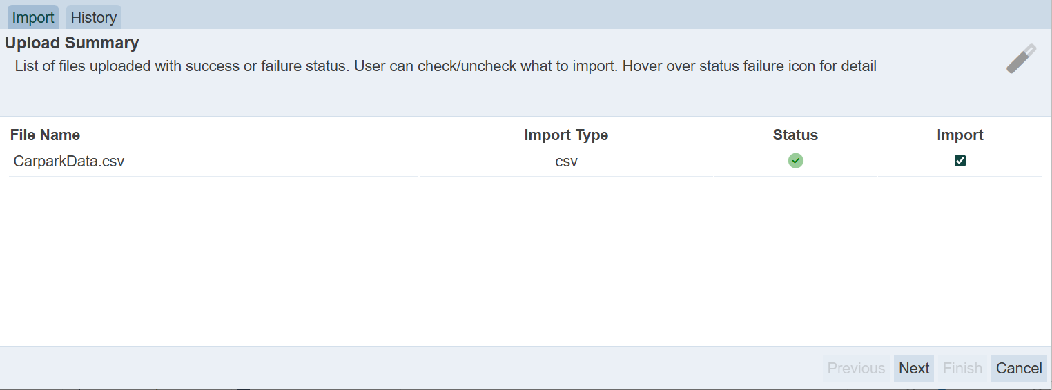Select the Import tab
1052x390 pixels.
click(x=33, y=18)
